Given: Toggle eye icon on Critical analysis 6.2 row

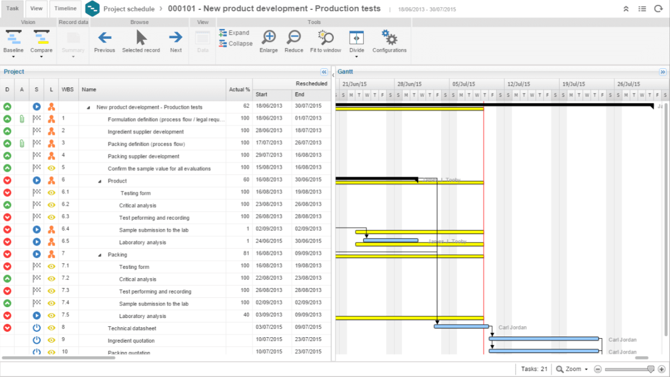Looking at the screenshot, I should [x=51, y=205].
